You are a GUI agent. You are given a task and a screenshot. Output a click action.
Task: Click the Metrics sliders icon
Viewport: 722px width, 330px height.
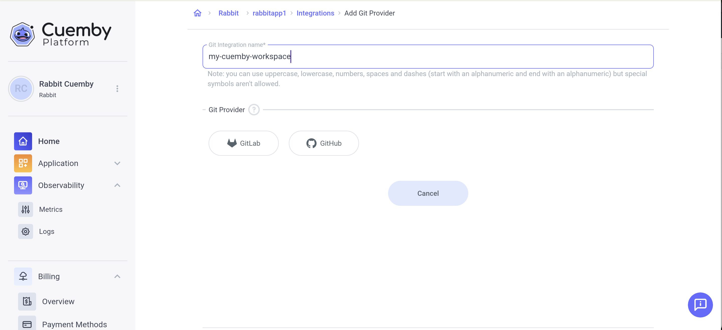[26, 209]
